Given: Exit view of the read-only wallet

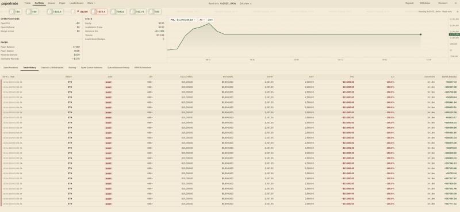Looking at the screenshot, I should (x=246, y=3).
